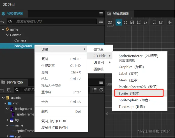Toggle the pivot/center gizmo icon

click(x=154, y=22)
